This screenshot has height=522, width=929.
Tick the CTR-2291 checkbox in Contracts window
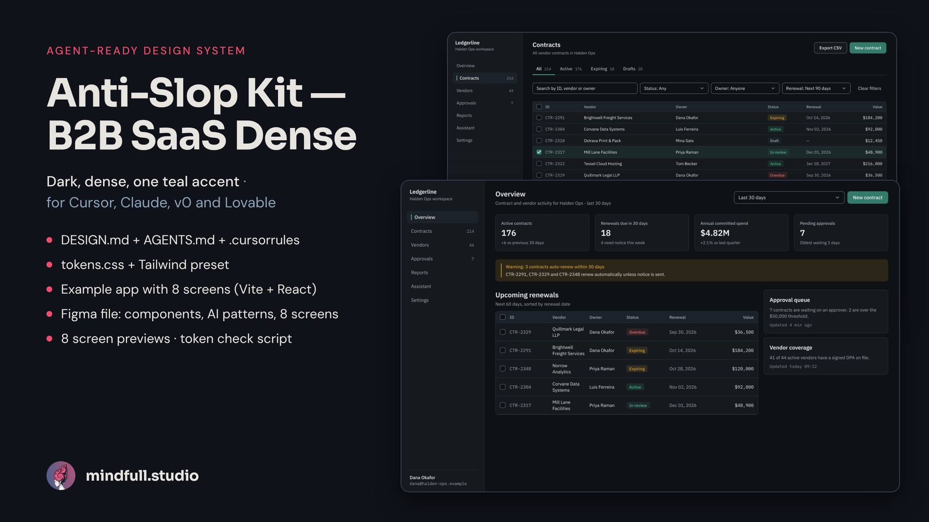(539, 117)
